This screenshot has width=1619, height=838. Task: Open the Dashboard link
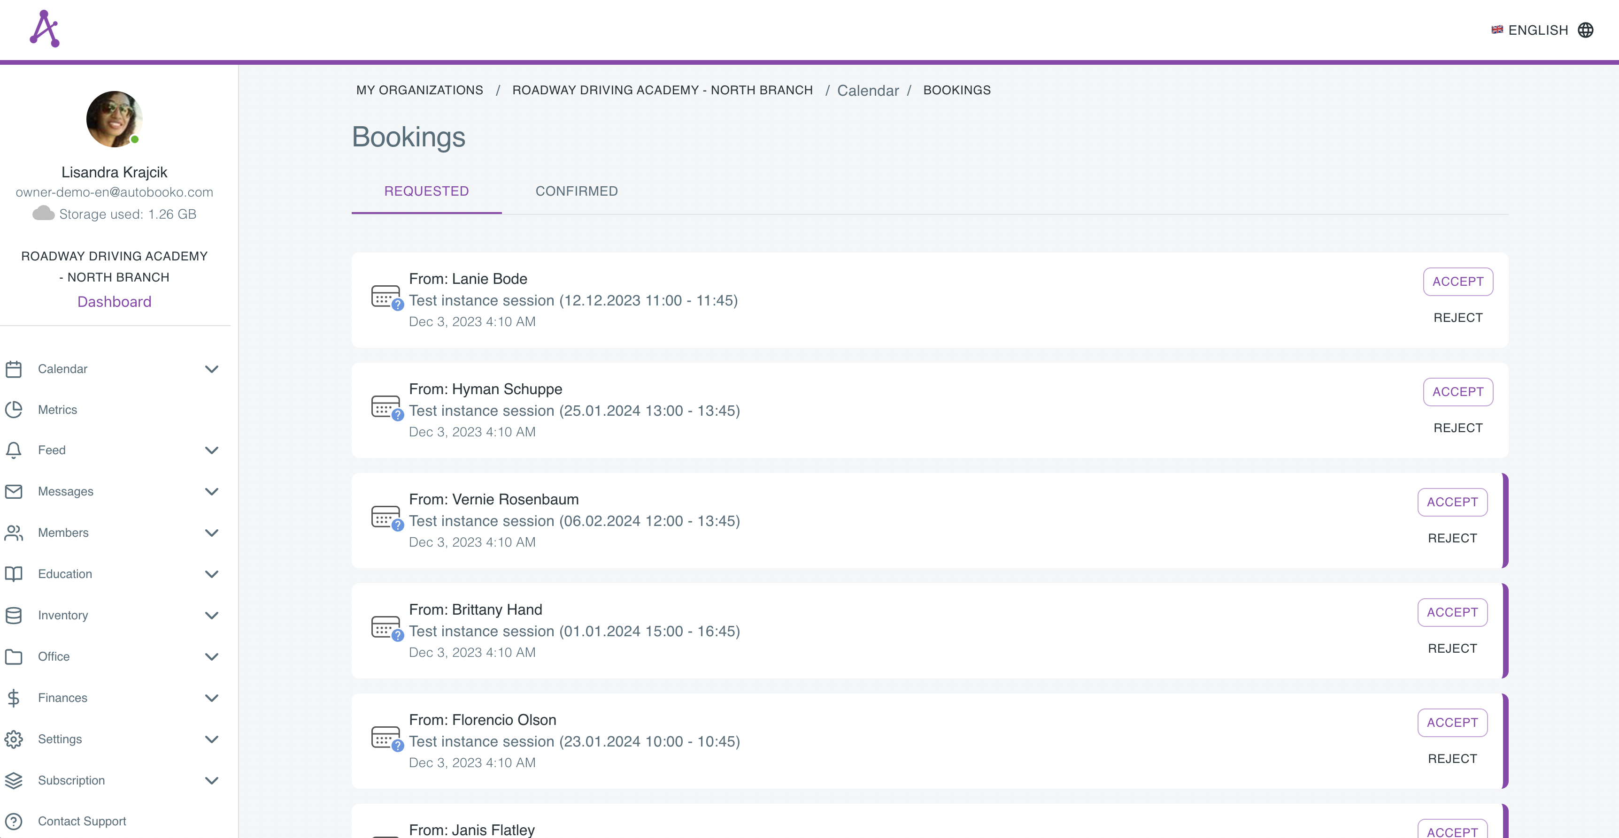coord(114,302)
